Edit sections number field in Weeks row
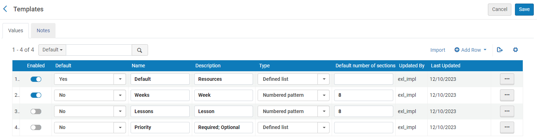The width and height of the screenshot is (537, 140). pos(364,95)
